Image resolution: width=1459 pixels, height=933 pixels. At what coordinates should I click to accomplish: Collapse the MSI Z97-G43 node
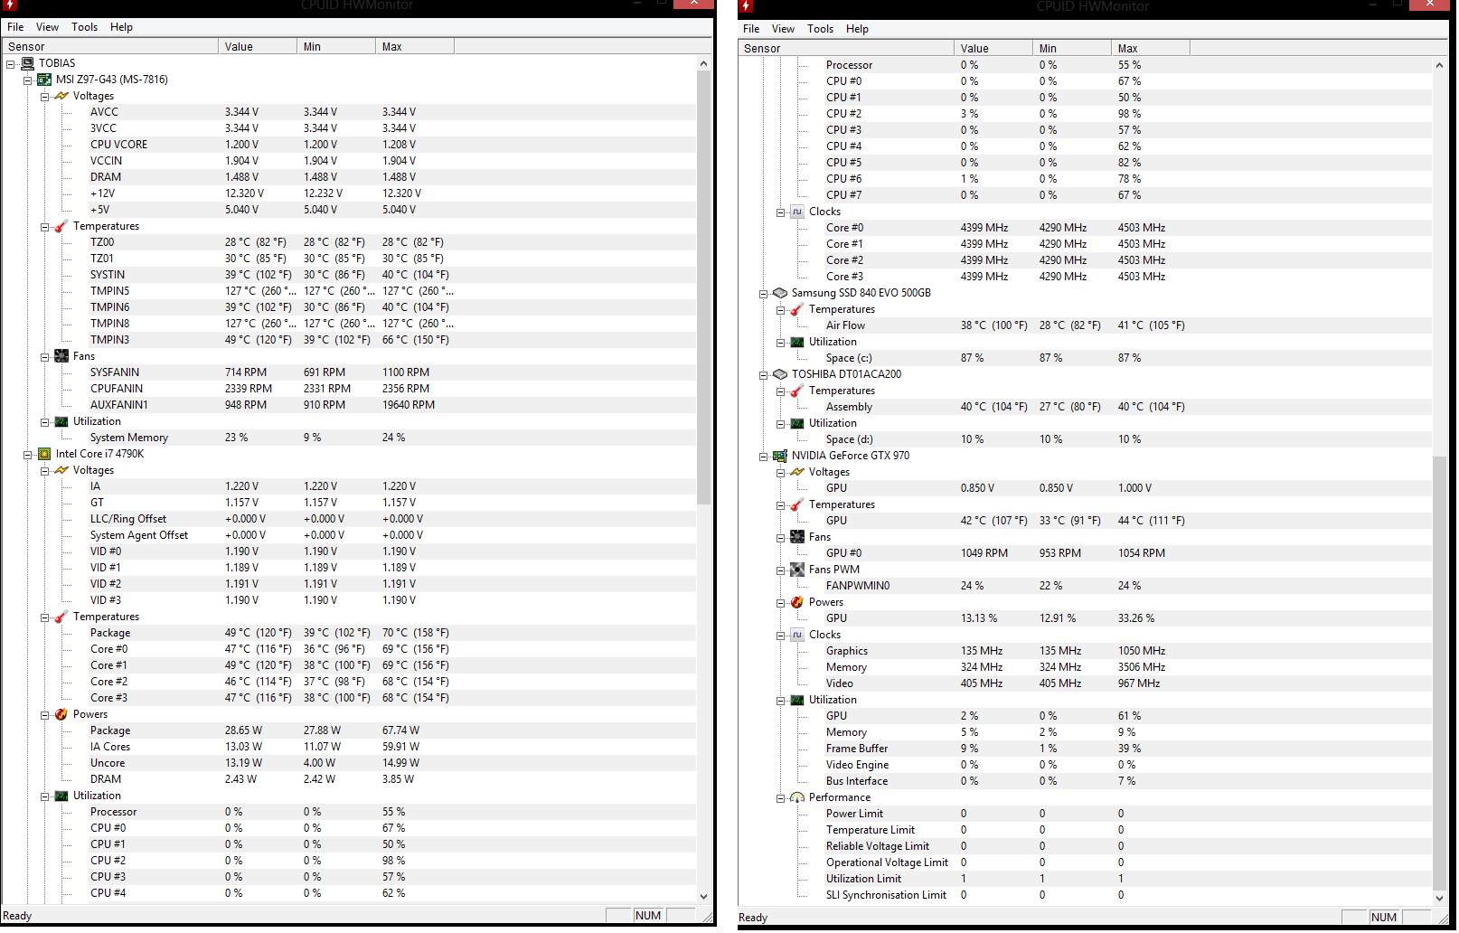28,80
